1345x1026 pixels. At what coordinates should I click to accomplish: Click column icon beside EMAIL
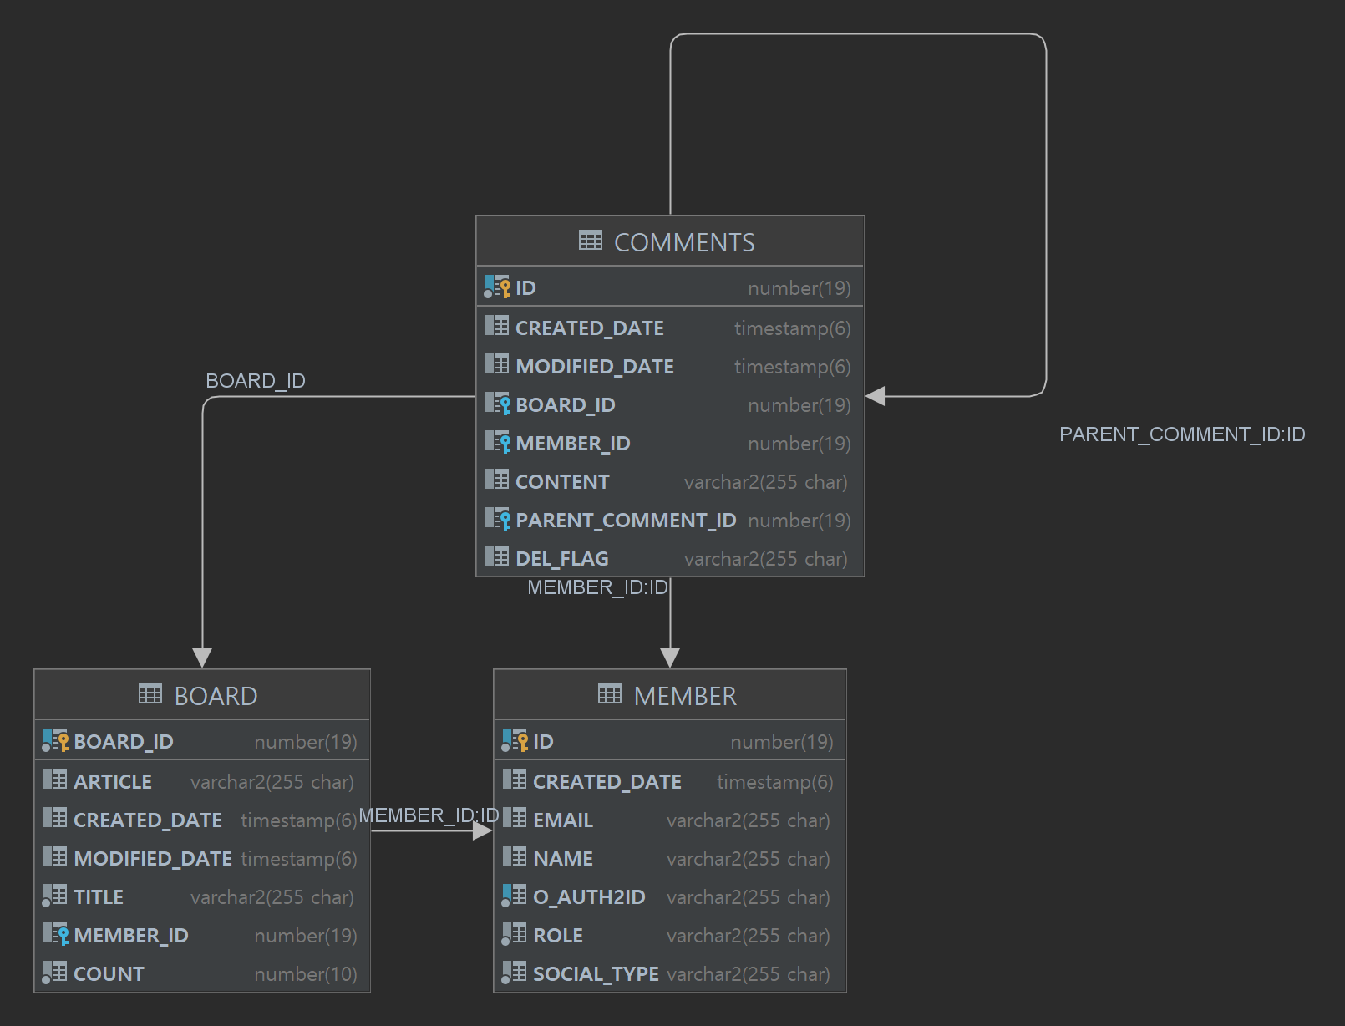tap(515, 819)
